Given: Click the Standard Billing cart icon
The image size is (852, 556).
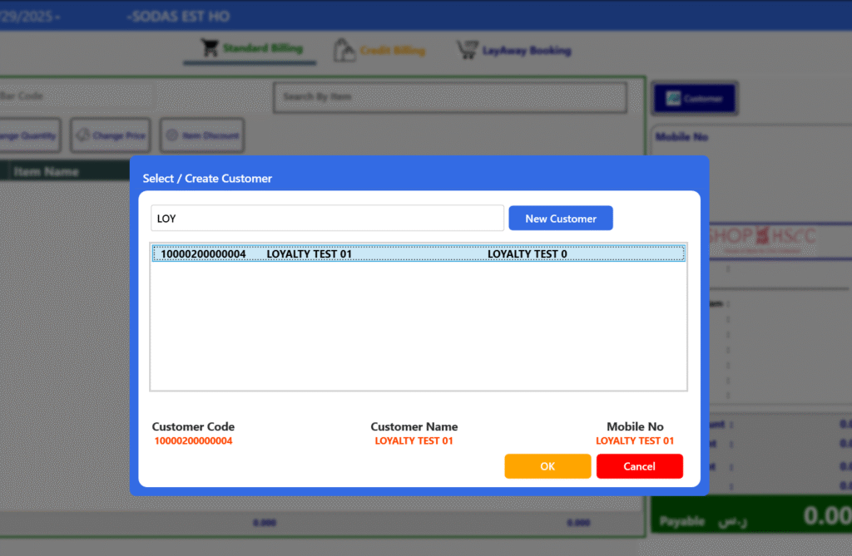Looking at the screenshot, I should point(210,49).
